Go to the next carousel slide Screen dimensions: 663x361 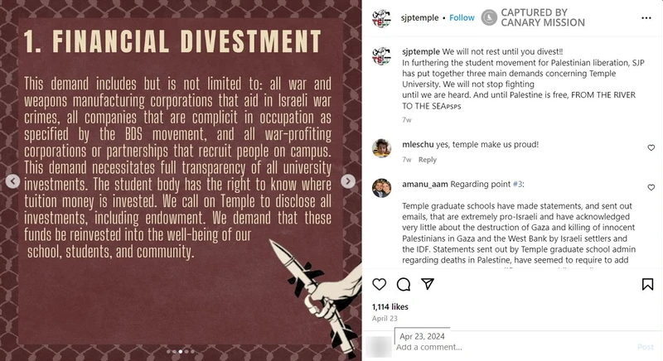click(349, 180)
